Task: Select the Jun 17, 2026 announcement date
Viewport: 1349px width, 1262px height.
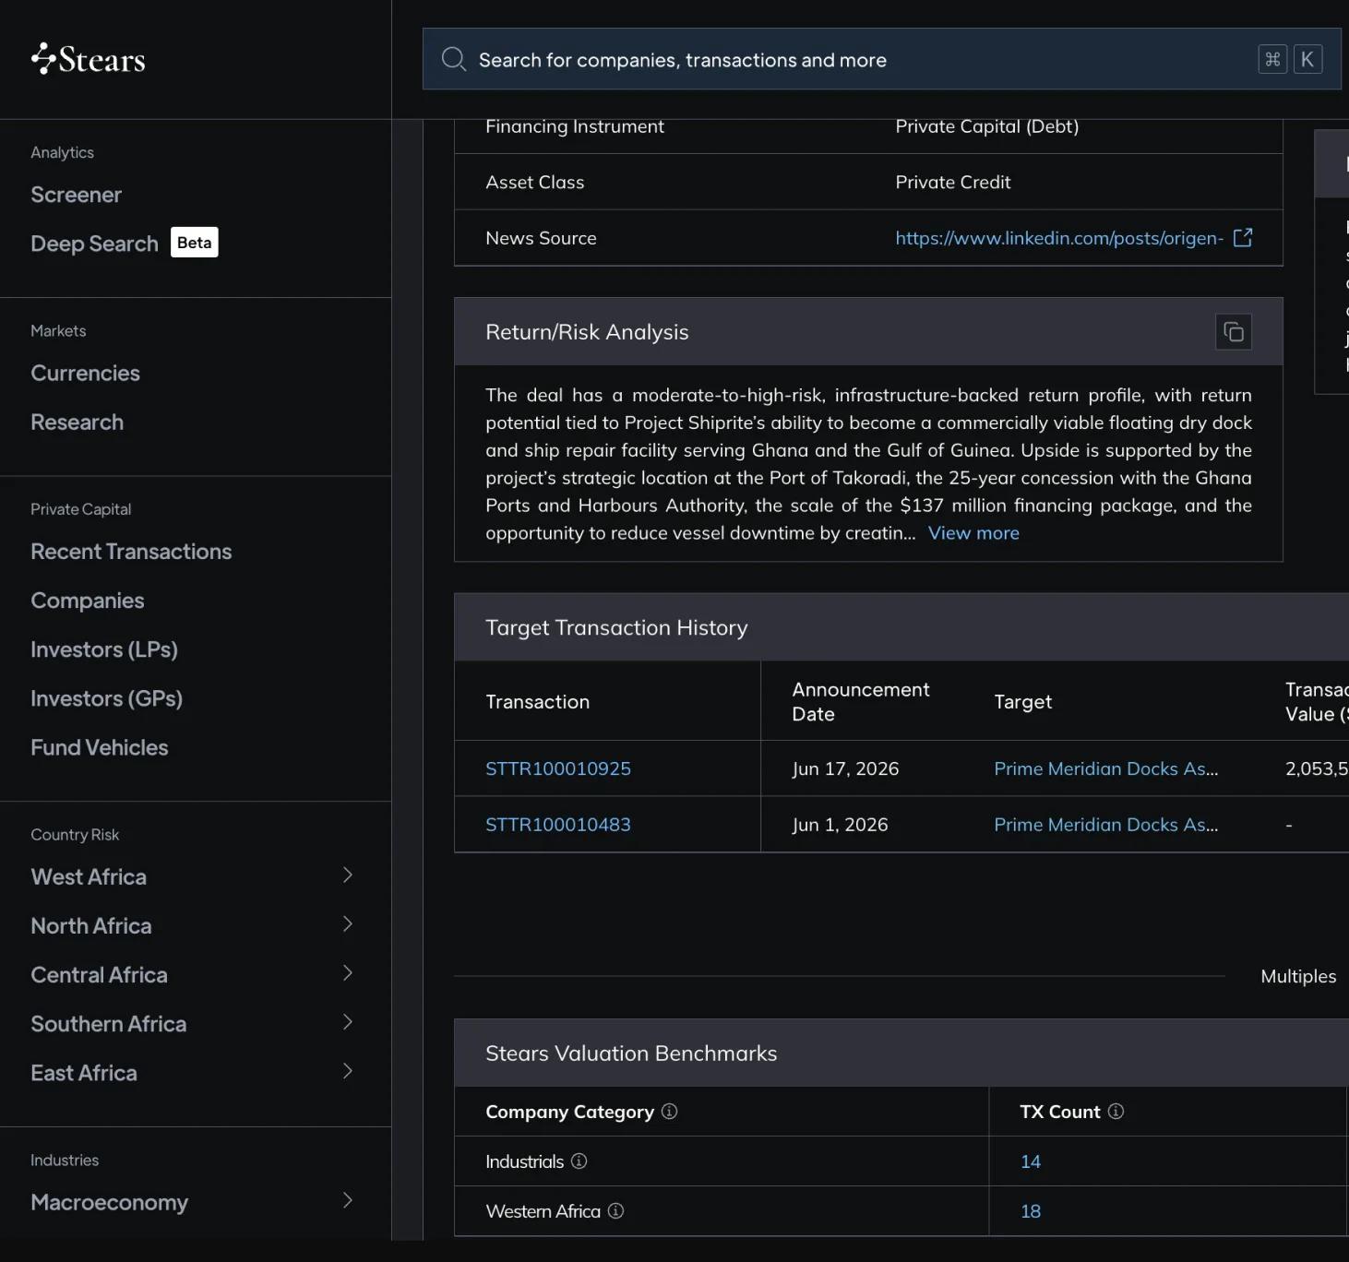Action: click(x=845, y=768)
